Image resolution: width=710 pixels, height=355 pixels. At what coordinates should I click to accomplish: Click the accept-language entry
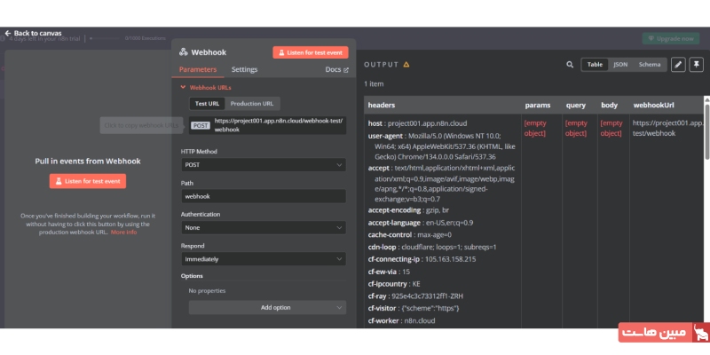420,223
